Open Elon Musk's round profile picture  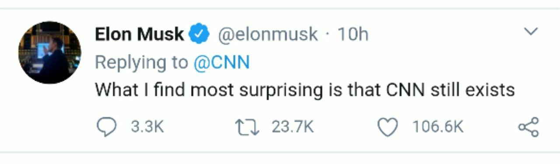pyautogui.click(x=50, y=52)
